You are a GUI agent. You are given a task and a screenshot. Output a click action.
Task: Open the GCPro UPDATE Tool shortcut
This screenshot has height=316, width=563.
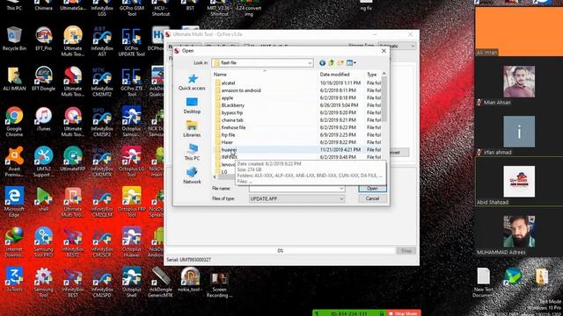pos(131,41)
